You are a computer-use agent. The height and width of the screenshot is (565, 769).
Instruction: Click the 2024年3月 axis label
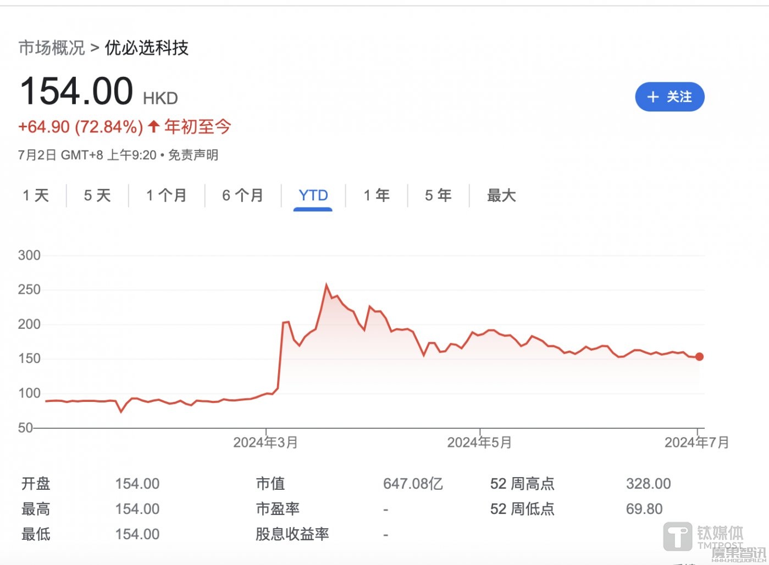tap(265, 443)
